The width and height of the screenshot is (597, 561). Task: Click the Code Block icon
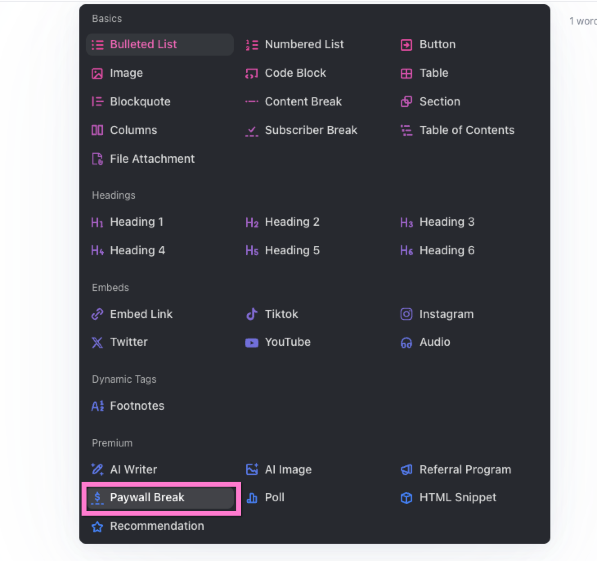[252, 73]
